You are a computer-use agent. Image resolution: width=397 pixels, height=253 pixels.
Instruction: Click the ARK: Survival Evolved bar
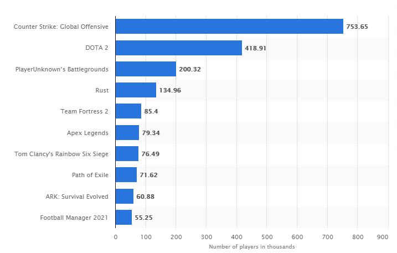tap(125, 197)
